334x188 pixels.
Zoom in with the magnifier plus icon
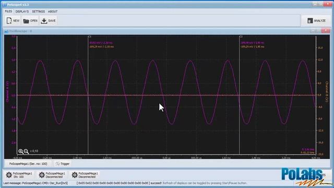(x=21, y=151)
